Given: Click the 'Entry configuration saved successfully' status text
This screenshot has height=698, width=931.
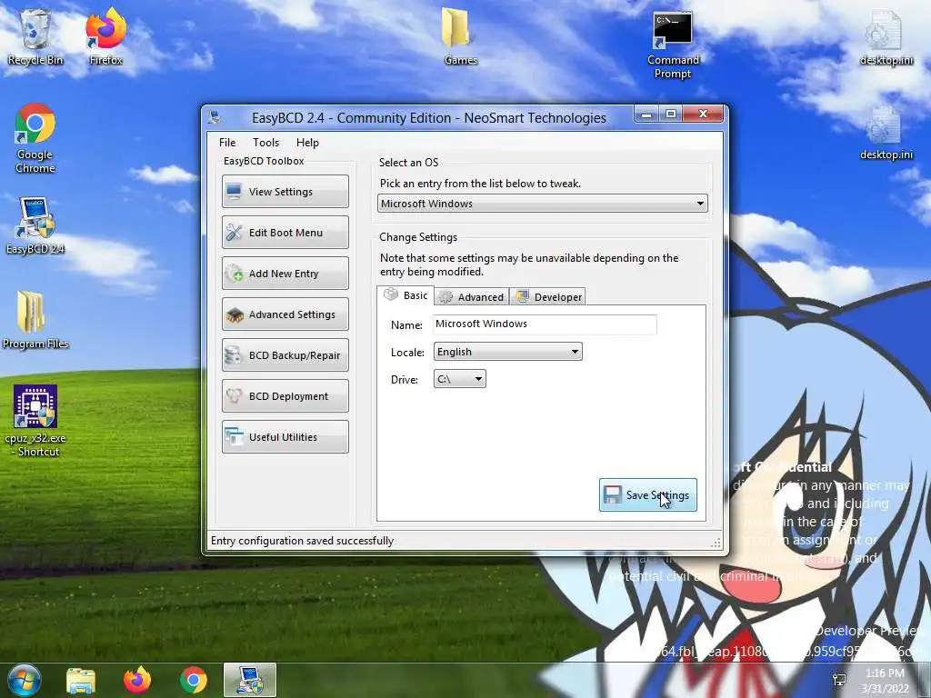Looking at the screenshot, I should 302,541.
